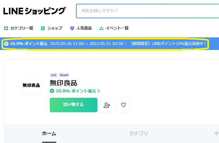Click the add friend person icon
The height and width of the screenshot is (143, 219).
pos(107,105)
